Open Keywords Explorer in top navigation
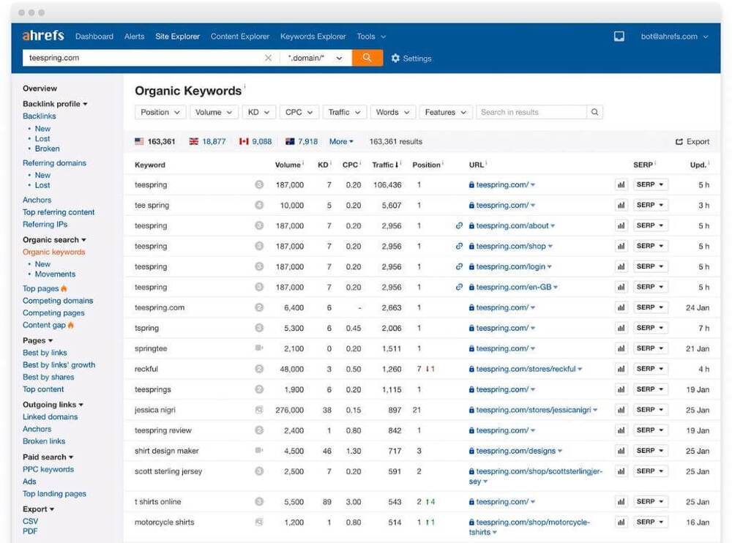 click(x=313, y=37)
